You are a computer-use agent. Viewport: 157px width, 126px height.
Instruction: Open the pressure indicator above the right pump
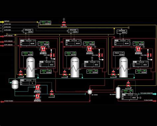pyautogui.click(x=138, y=44)
